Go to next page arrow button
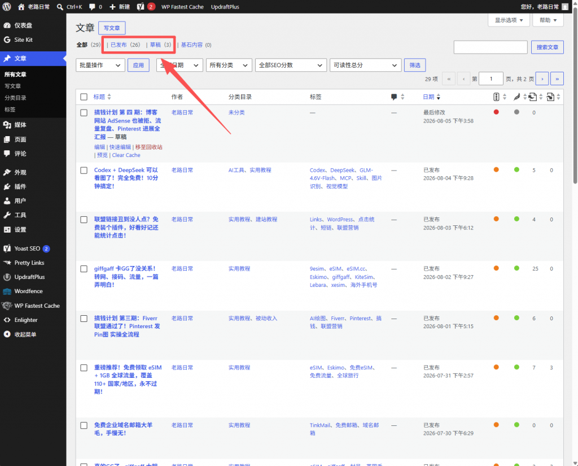578x466 pixels. pos(542,79)
